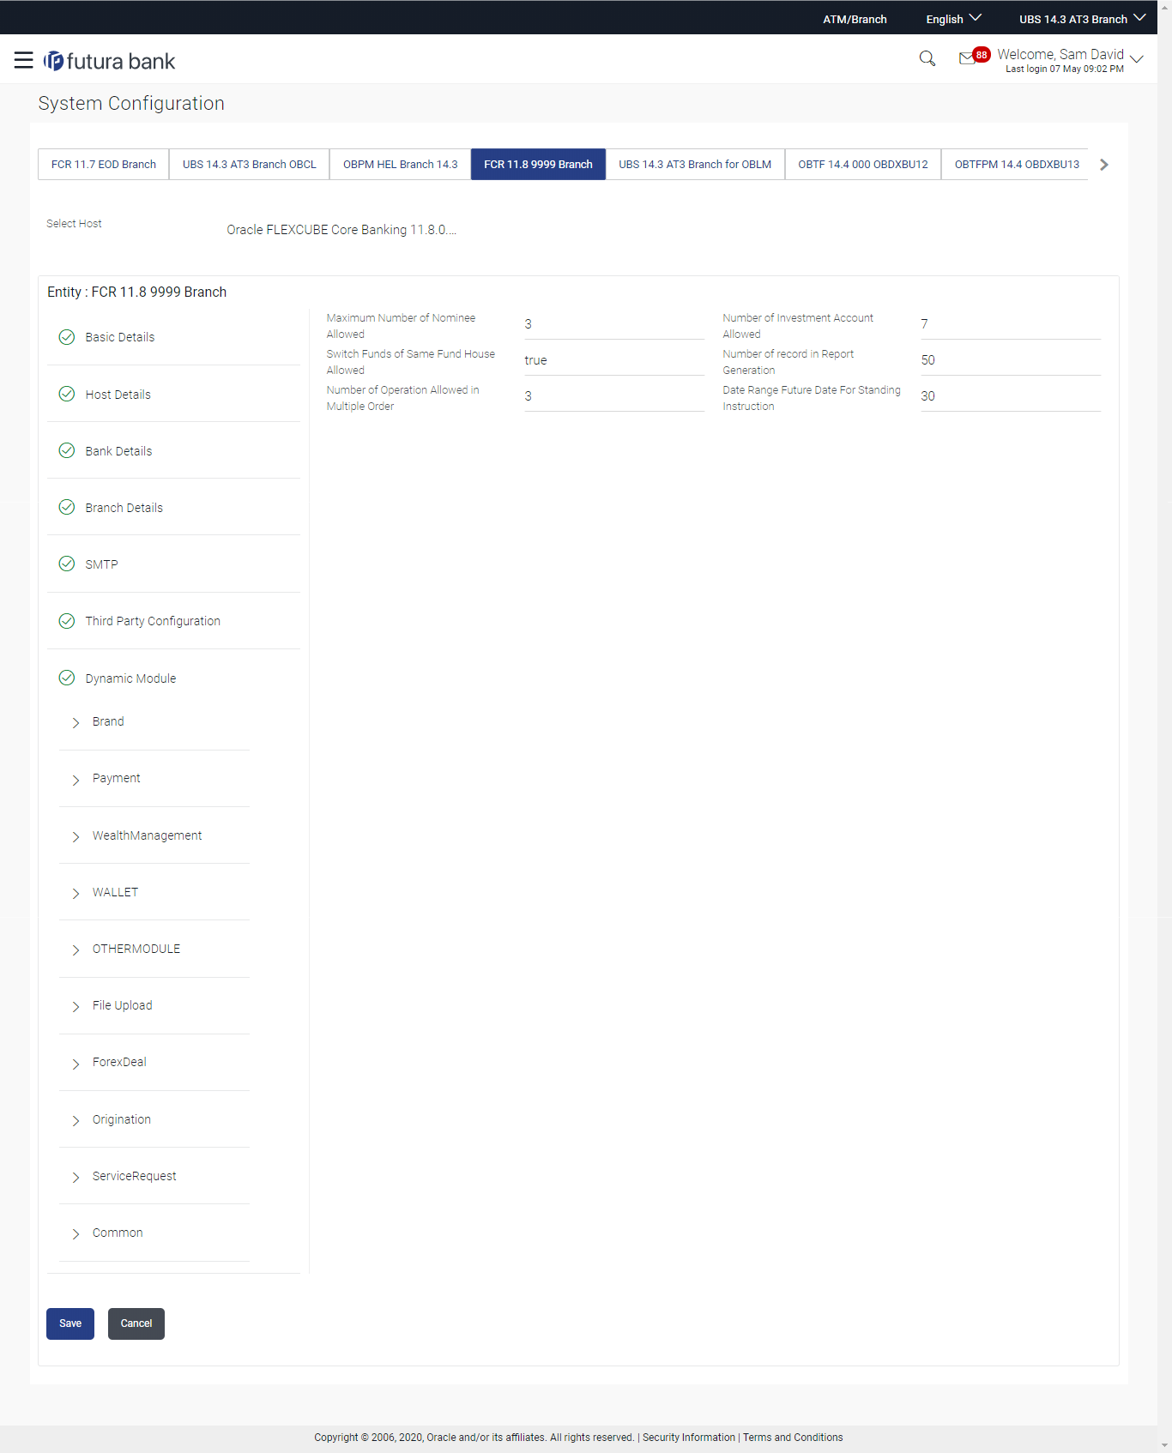Click the Cancel button

tap(136, 1323)
